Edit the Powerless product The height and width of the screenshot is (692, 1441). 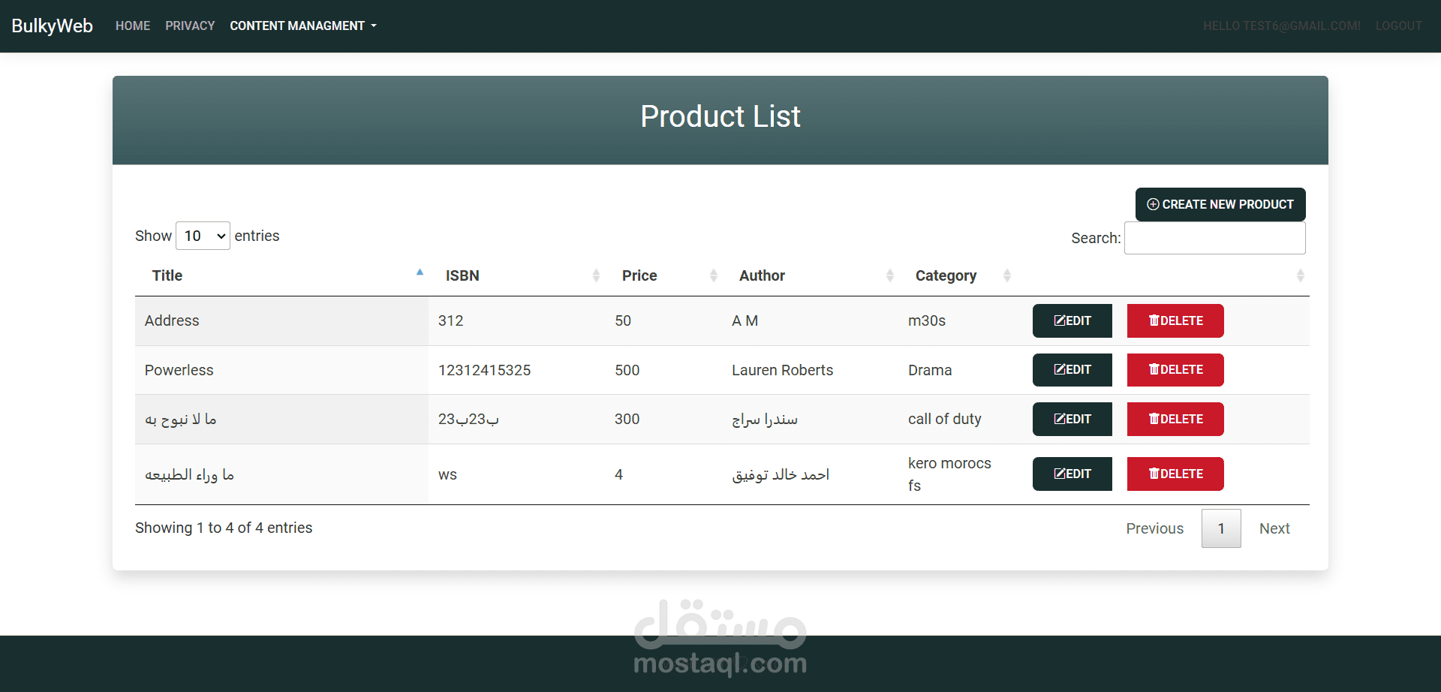pos(1072,370)
